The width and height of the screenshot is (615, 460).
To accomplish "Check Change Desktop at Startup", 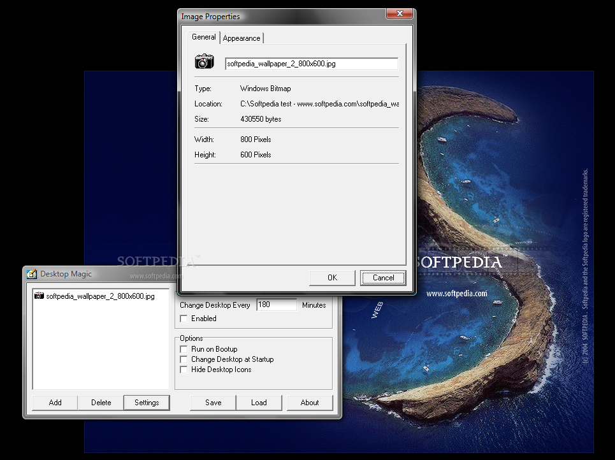I will coord(184,359).
